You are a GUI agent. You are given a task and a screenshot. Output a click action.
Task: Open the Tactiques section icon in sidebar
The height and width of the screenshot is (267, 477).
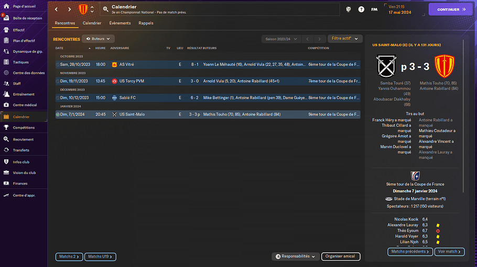coord(6,62)
